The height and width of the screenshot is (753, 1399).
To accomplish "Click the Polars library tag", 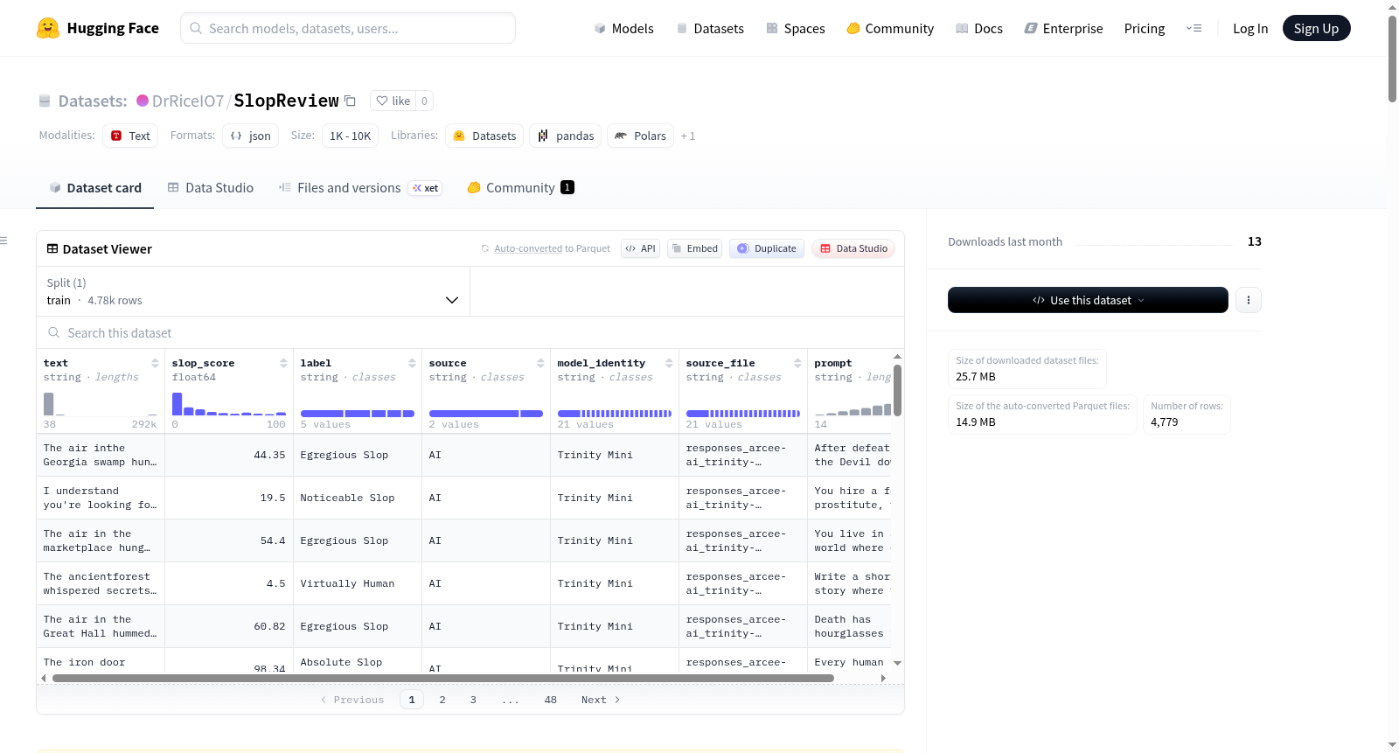I will (640, 136).
